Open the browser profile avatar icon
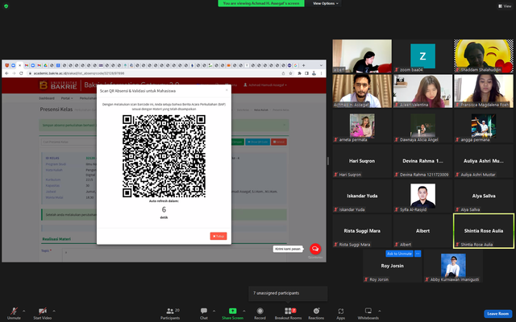 click(x=314, y=73)
